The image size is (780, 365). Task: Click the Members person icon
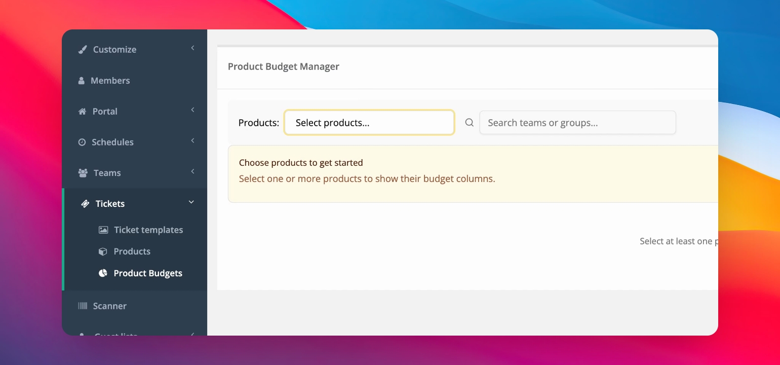pyautogui.click(x=81, y=81)
